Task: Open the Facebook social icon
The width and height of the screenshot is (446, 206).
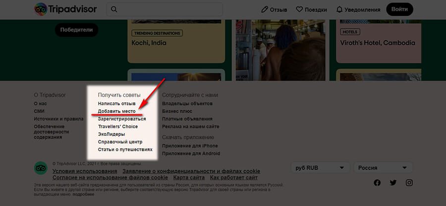Action: point(377,183)
